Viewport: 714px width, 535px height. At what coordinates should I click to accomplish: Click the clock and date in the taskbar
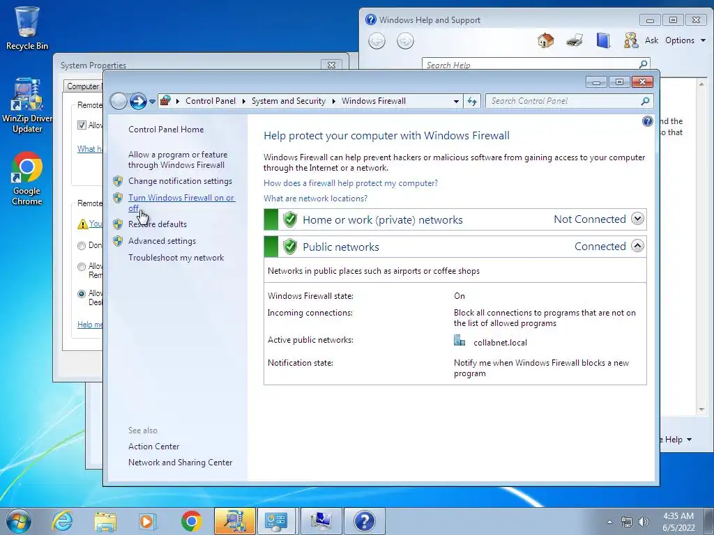click(678, 522)
